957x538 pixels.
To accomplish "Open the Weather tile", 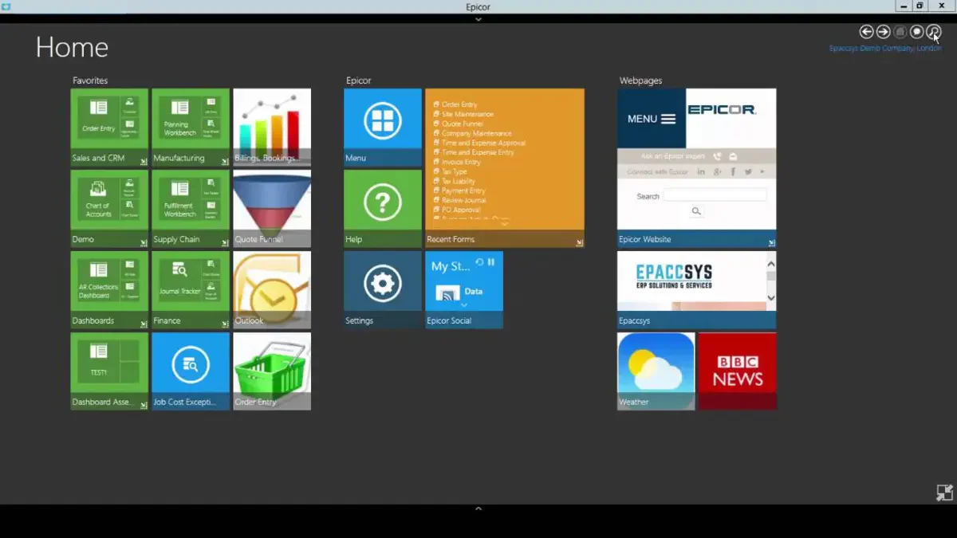I will (x=656, y=371).
